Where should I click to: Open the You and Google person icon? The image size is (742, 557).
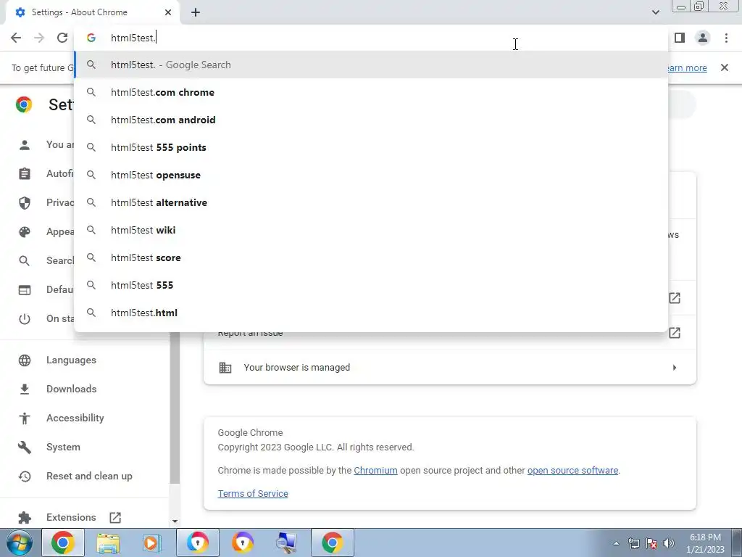point(24,145)
